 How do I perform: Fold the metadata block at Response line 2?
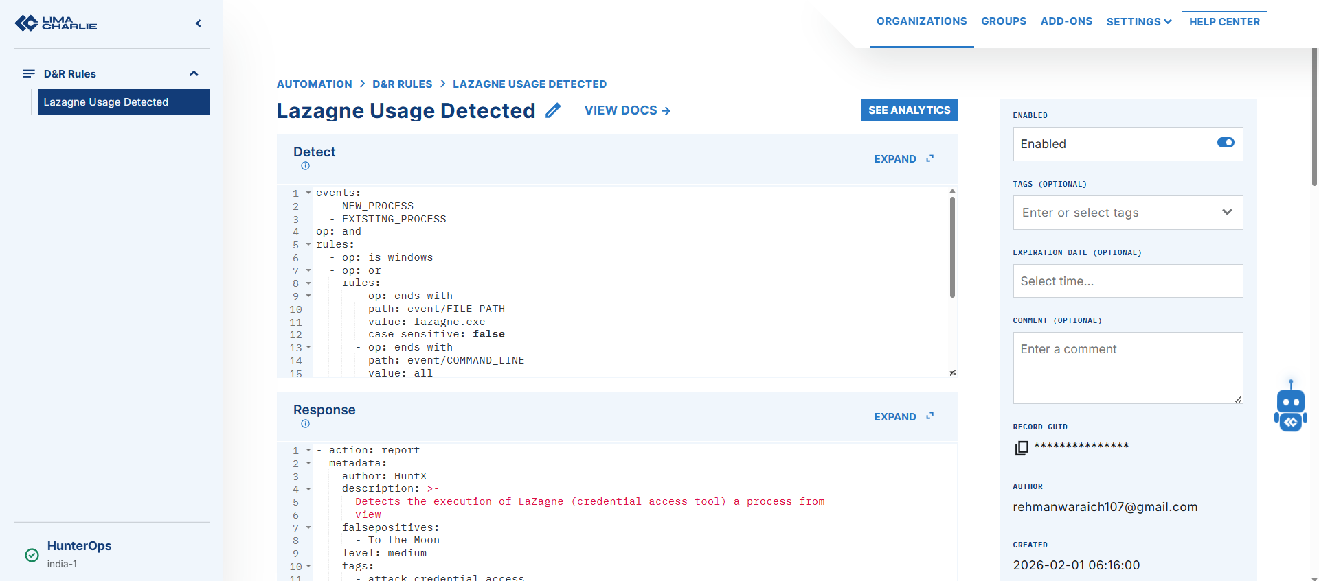pos(308,464)
